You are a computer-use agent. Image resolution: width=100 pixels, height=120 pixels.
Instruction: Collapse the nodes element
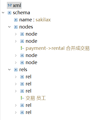pos(9,27)
